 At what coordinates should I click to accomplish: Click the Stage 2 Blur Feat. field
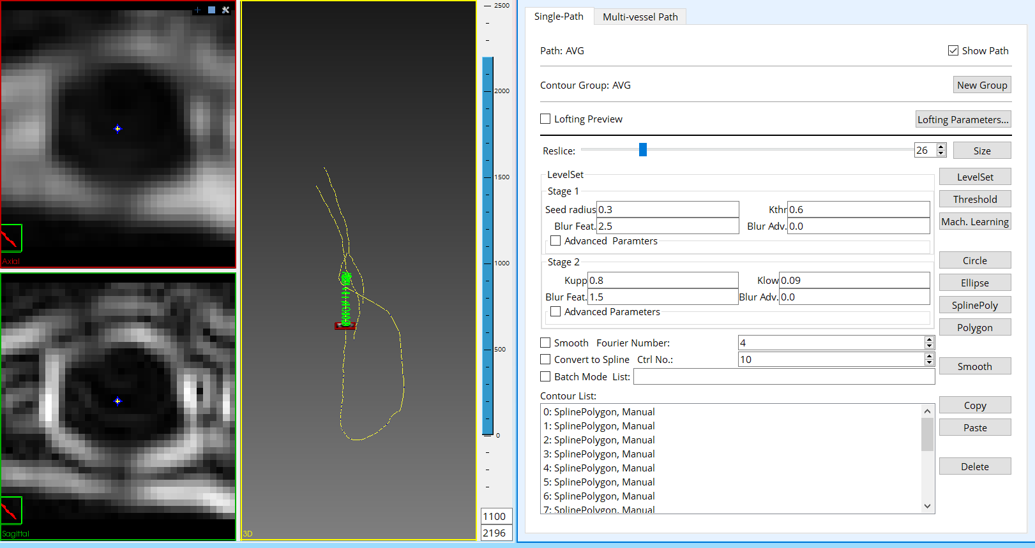663,297
